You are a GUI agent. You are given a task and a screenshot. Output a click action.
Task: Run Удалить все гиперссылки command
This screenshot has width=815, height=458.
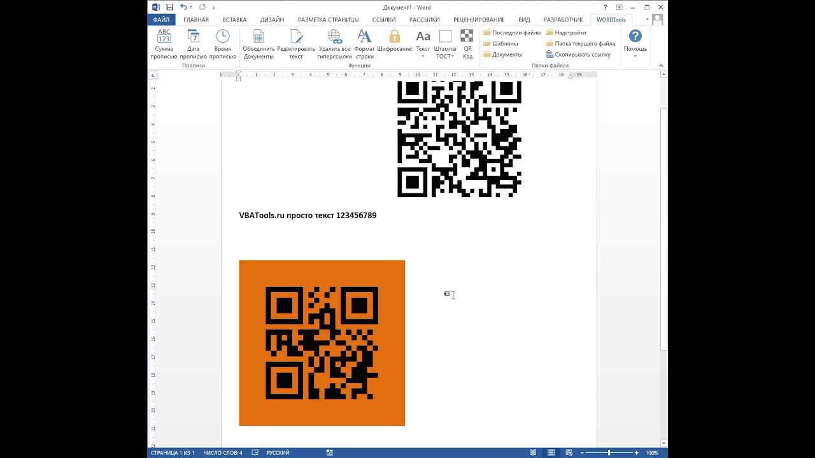click(334, 45)
